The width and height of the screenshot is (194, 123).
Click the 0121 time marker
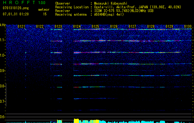(x=21, y=26)
